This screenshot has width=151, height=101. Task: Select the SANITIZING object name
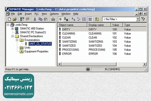(69, 42)
